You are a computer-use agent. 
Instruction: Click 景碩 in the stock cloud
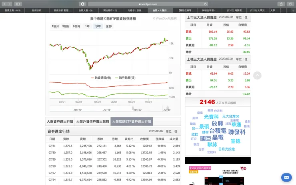point(204,126)
